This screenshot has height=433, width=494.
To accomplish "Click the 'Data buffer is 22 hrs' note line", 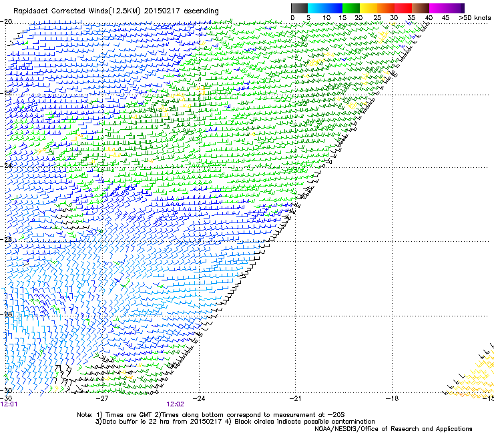I will click(x=235, y=422).
